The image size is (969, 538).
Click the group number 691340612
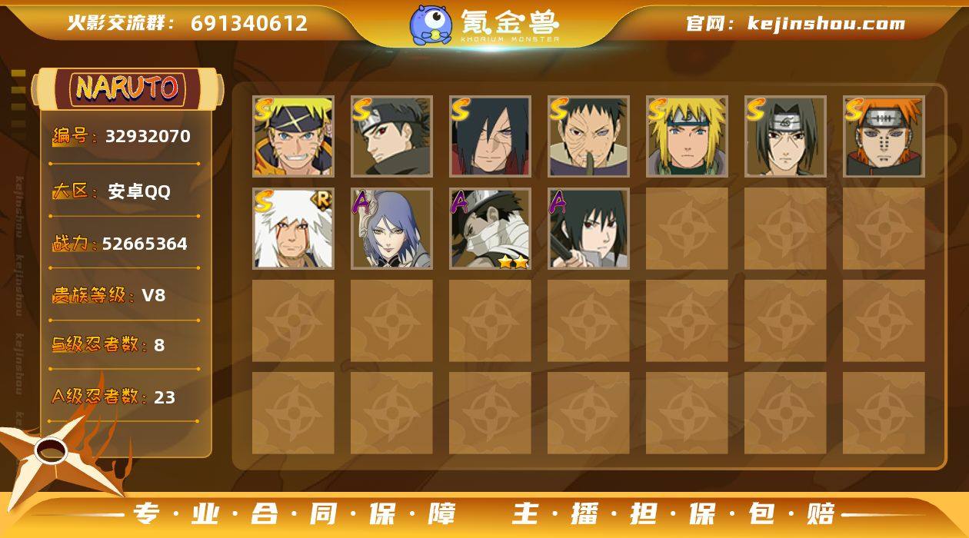pos(249,23)
